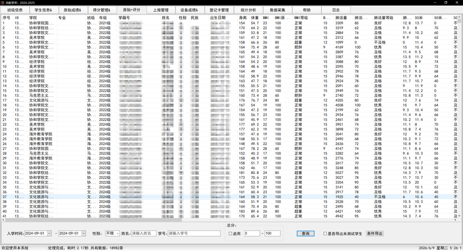Click the status text 处理完成 in status bar

point(56,248)
